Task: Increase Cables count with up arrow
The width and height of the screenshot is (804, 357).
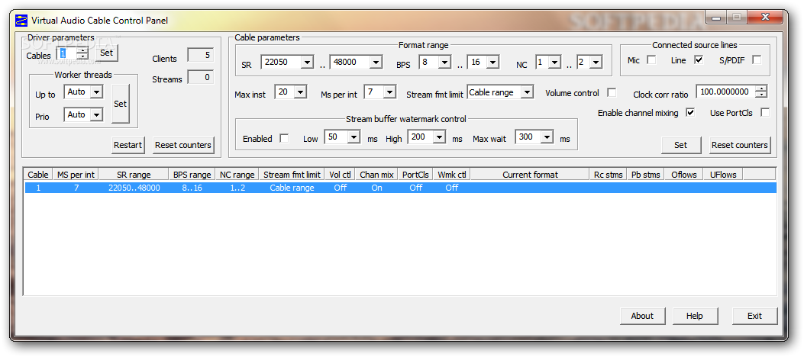Action: point(82,50)
